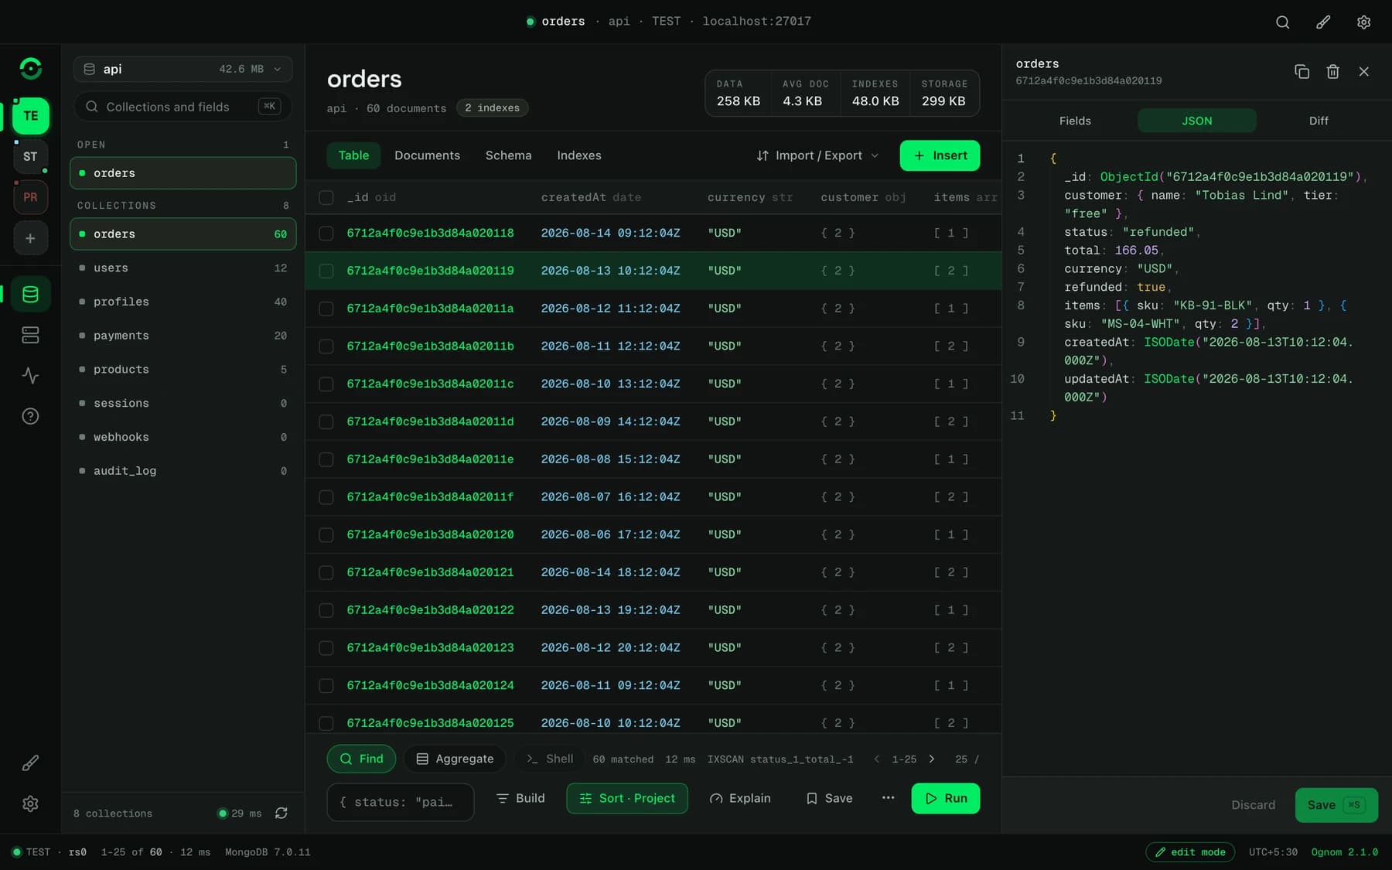Image resolution: width=1392 pixels, height=870 pixels.
Task: Click the brush icon in the top bar
Action: tap(1323, 22)
